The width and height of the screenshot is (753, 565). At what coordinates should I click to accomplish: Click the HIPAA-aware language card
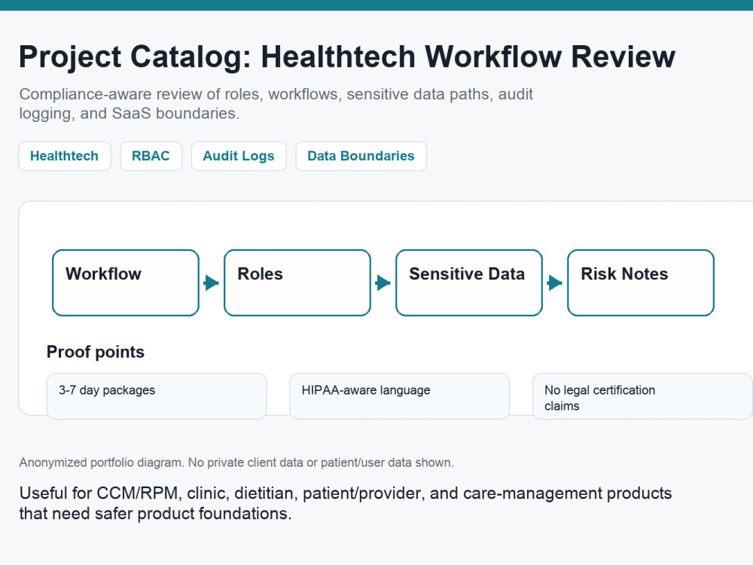click(399, 396)
